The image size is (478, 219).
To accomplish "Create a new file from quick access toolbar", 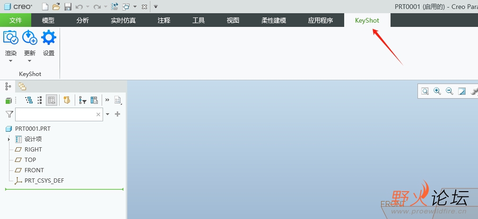I will coord(45,7).
